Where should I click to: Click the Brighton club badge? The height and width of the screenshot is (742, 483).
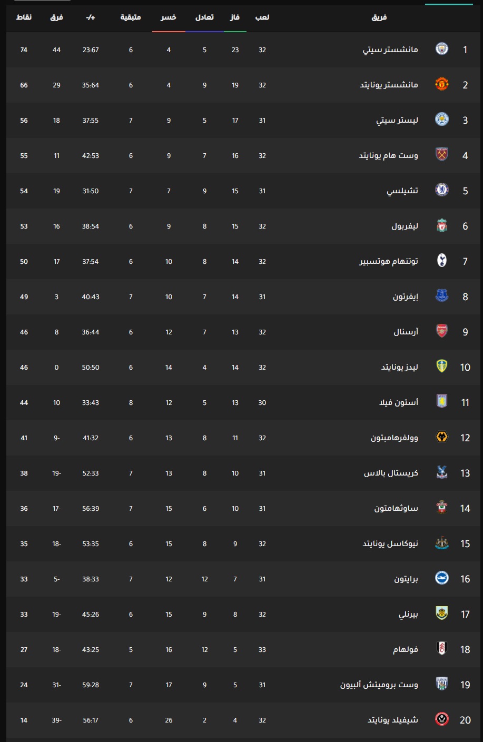point(442,579)
